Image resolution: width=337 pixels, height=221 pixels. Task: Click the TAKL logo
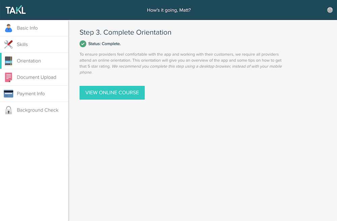coord(16,10)
